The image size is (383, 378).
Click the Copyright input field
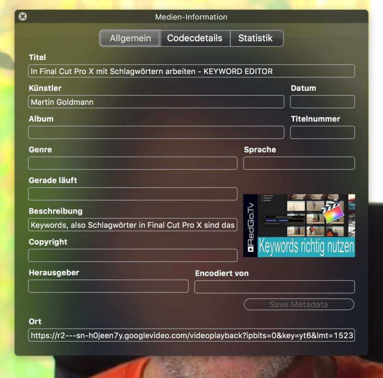coord(133,256)
